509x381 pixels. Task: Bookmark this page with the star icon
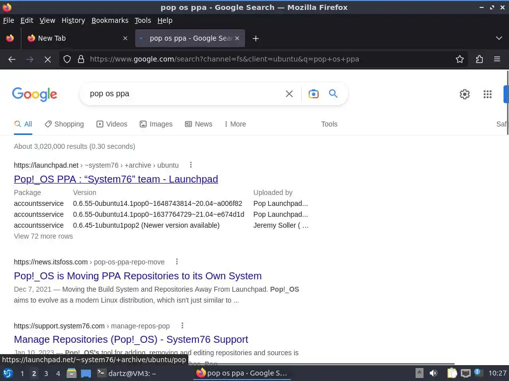(x=460, y=60)
